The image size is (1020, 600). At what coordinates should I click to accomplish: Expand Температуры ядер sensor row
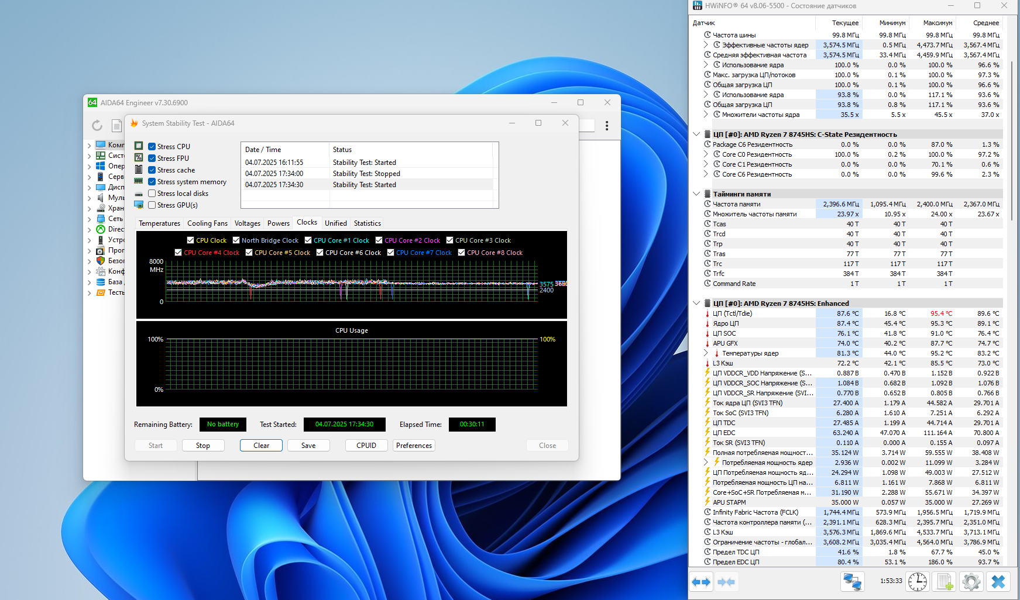coord(706,353)
